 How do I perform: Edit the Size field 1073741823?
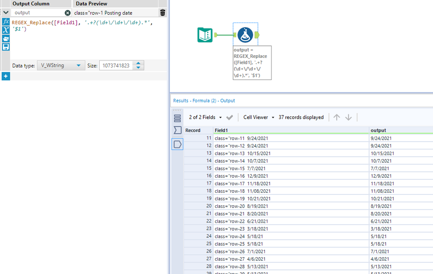(116, 66)
